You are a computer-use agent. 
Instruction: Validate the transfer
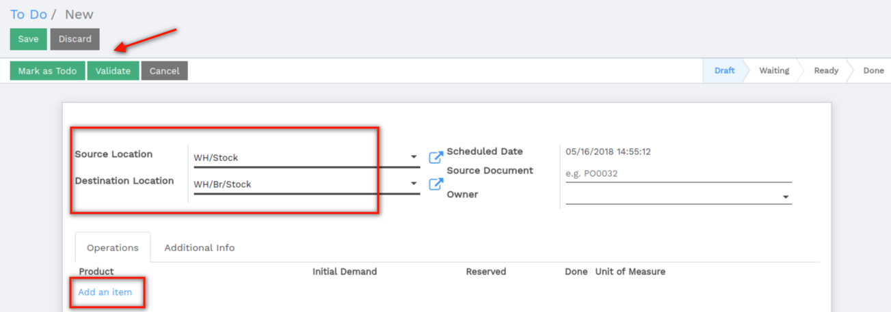coord(113,71)
